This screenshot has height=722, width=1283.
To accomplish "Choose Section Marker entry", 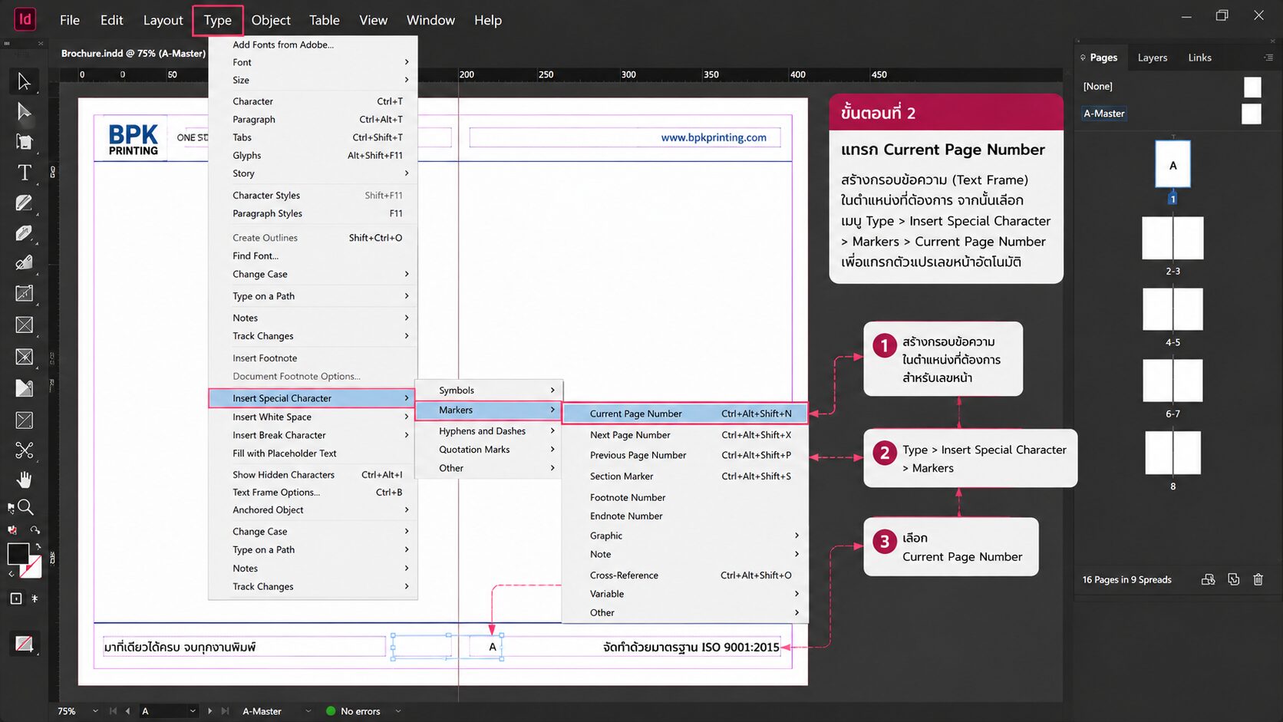I will click(685, 476).
